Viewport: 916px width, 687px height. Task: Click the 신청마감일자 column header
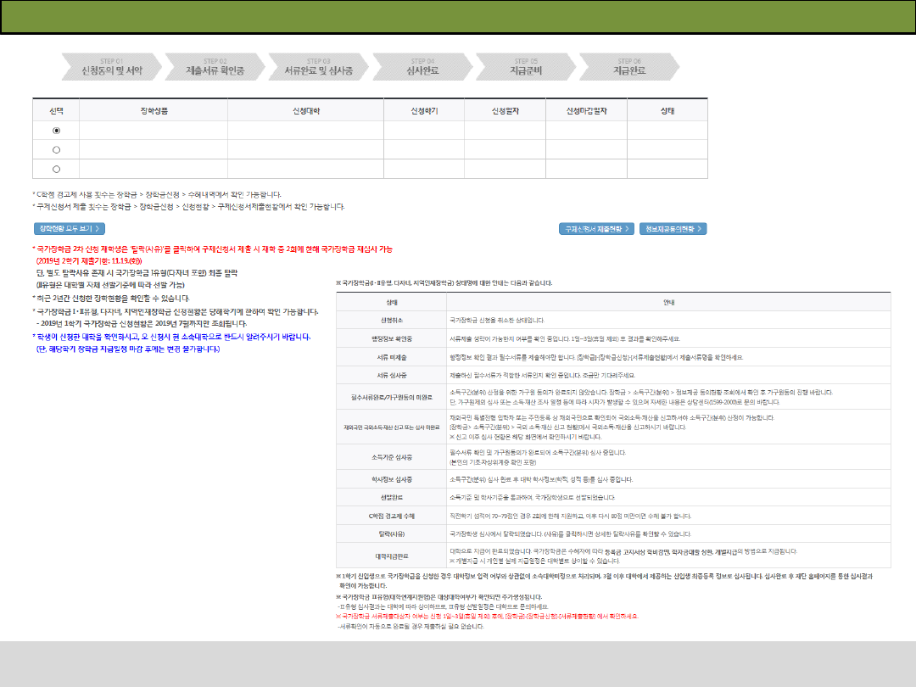click(x=587, y=111)
